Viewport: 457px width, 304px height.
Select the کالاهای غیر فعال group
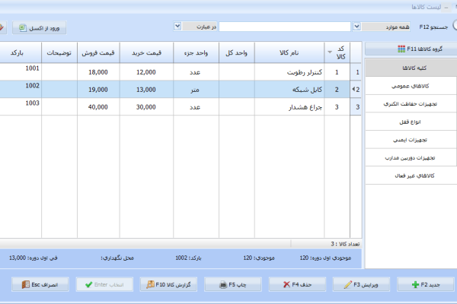coord(411,176)
